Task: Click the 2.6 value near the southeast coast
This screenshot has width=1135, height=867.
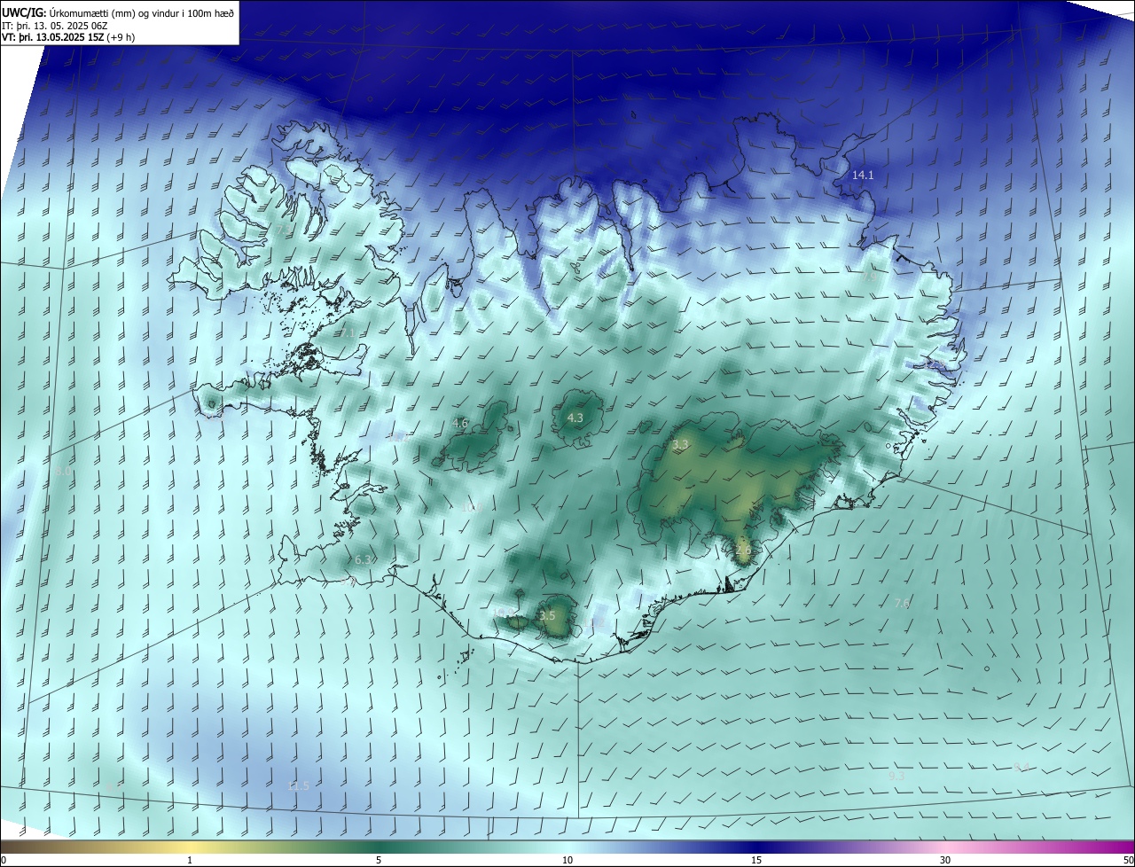Action: pyautogui.click(x=743, y=550)
